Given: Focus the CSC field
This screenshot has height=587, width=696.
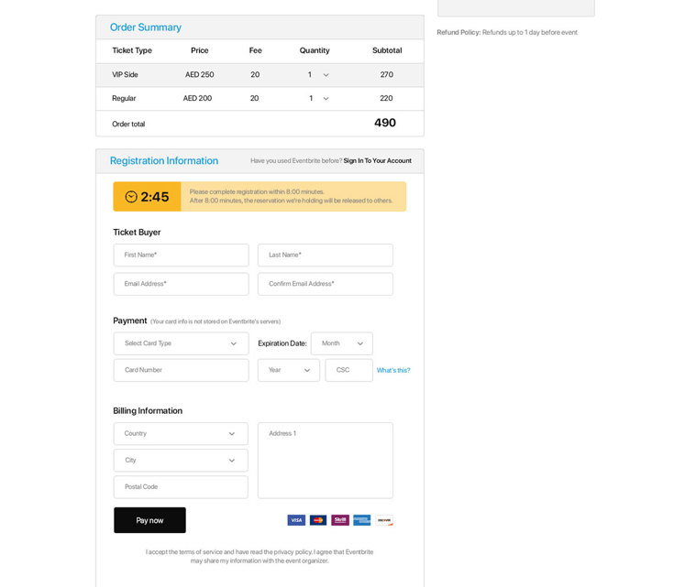Looking at the screenshot, I should pyautogui.click(x=348, y=370).
